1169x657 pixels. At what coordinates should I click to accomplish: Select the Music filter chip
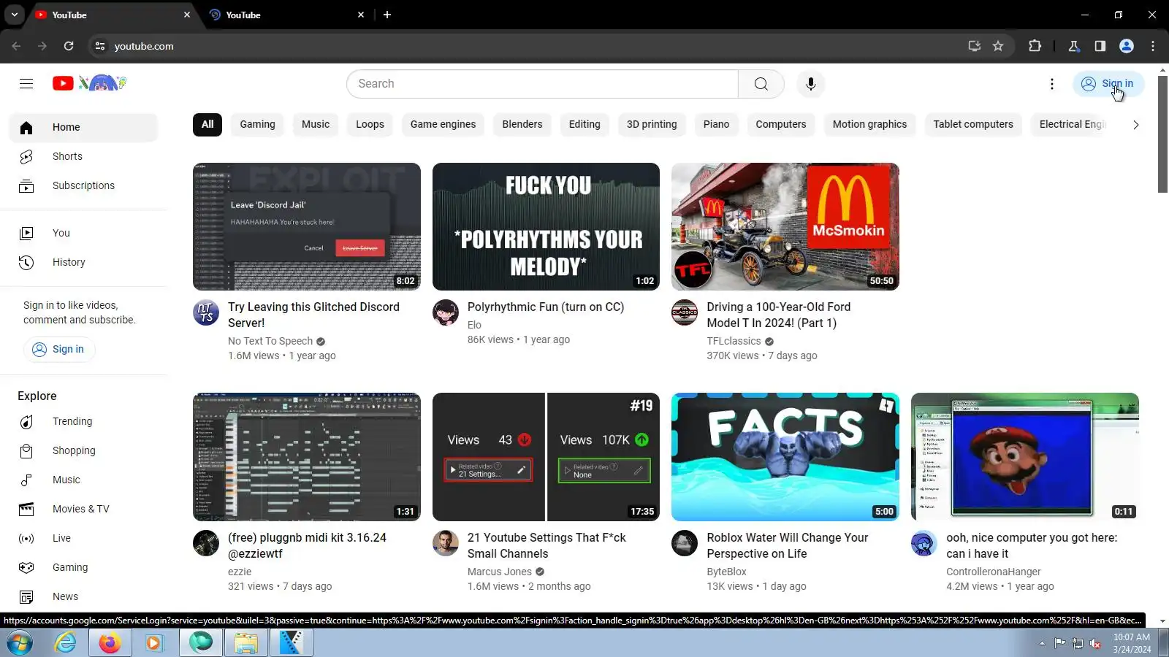tap(316, 124)
